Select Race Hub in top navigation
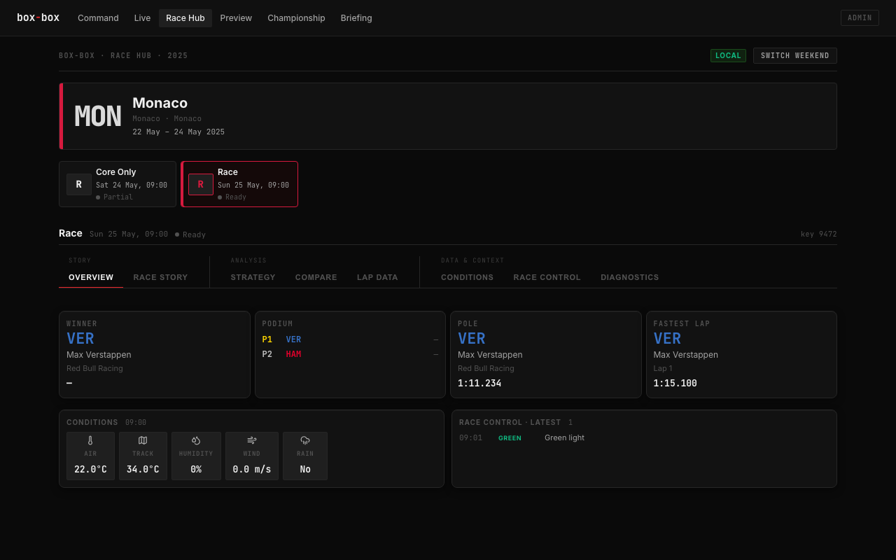 coord(185,18)
